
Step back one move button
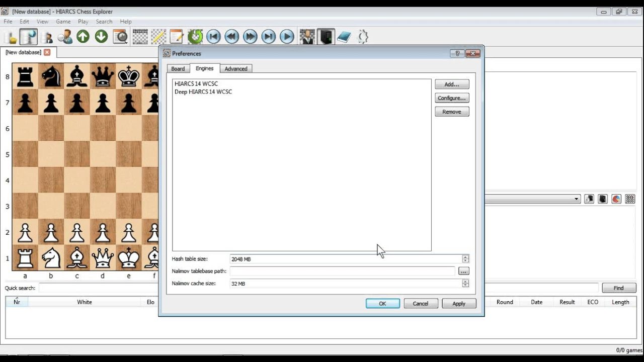tap(231, 37)
